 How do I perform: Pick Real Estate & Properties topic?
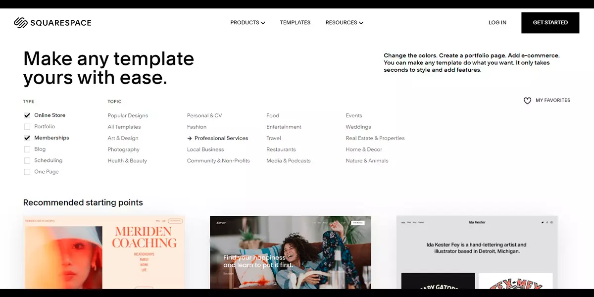375,138
